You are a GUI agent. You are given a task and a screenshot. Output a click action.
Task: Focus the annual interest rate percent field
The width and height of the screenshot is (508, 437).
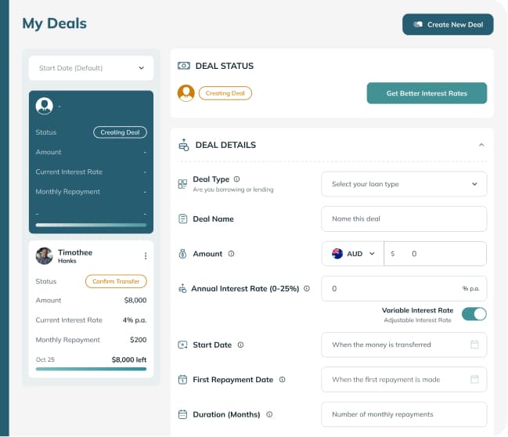click(404, 288)
